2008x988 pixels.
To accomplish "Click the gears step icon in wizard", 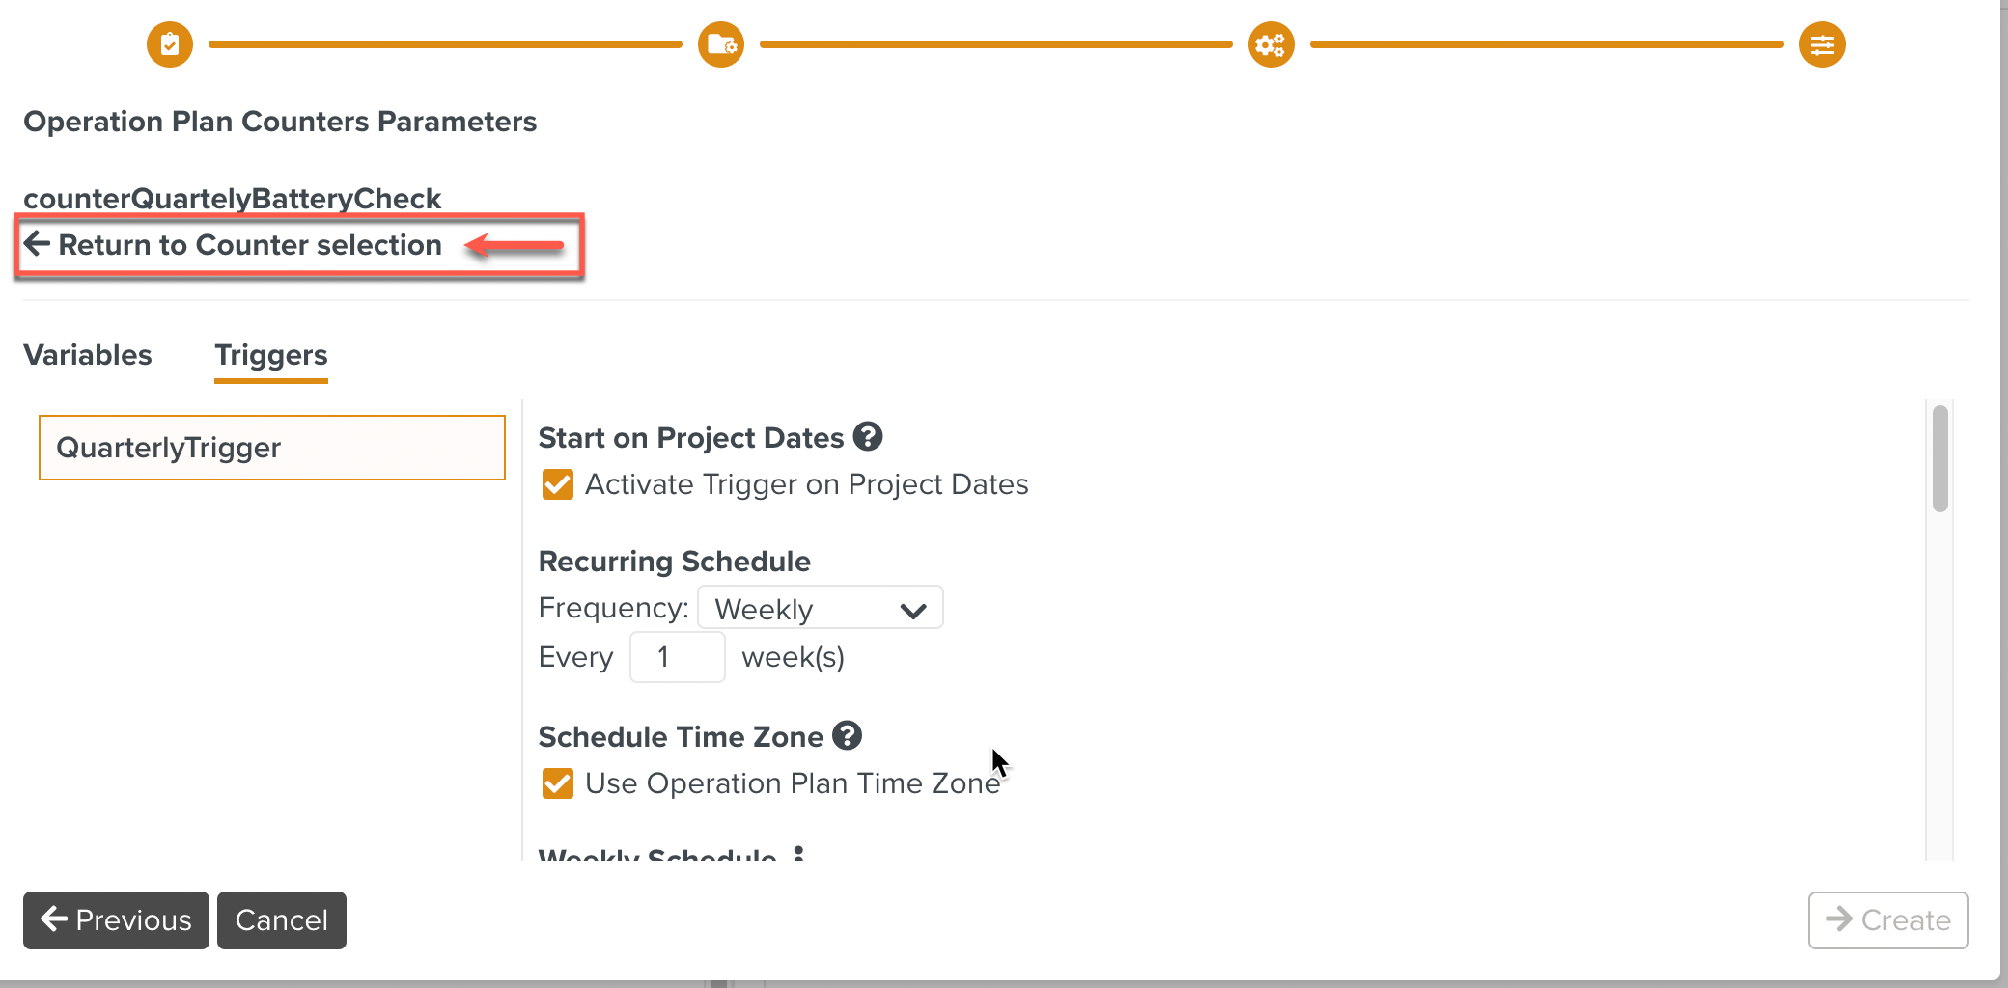I will click(1271, 44).
